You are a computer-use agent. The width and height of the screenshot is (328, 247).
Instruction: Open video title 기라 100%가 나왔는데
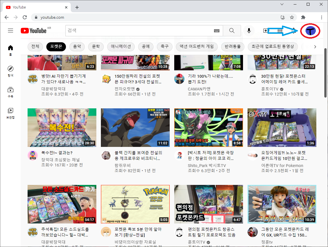[x=210, y=79]
